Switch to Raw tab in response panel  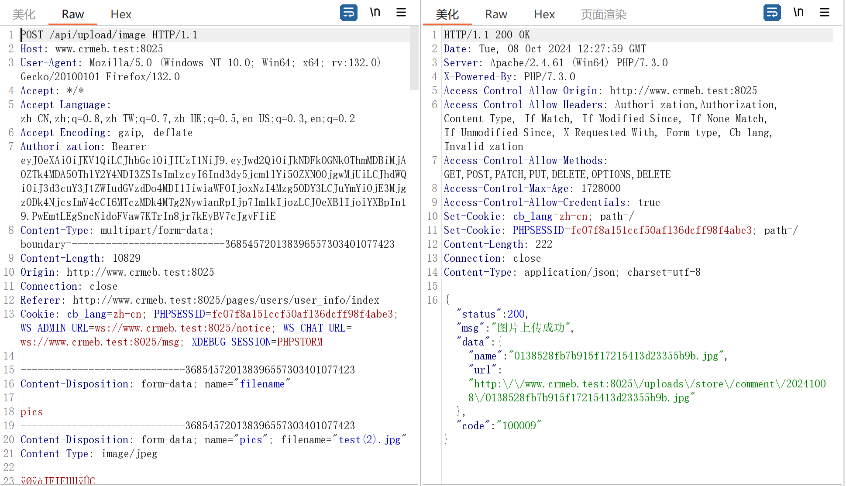(x=496, y=14)
